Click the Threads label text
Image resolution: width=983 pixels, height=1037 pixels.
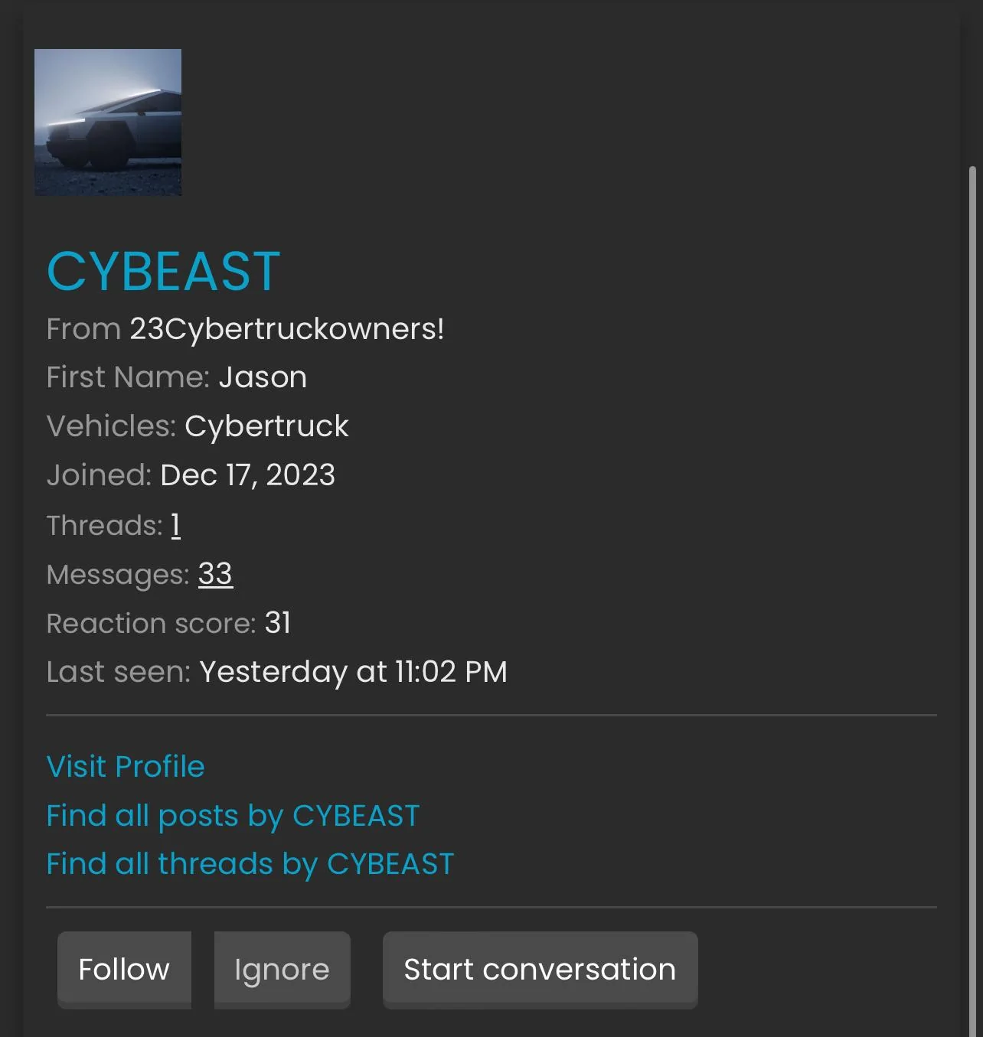(x=105, y=526)
